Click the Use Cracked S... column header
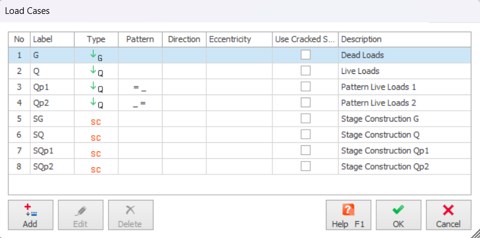480x238 pixels. [305, 39]
